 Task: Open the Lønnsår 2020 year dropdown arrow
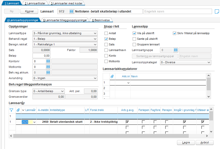pyautogui.click(x=34, y=122)
